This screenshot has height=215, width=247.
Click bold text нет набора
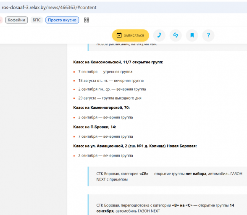(x=196, y=174)
